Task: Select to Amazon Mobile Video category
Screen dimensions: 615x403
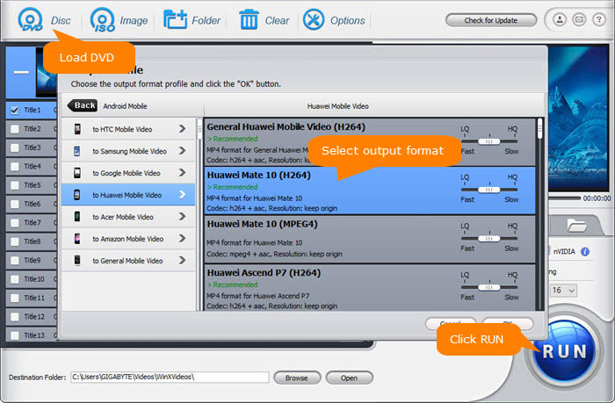Action: 128,239
